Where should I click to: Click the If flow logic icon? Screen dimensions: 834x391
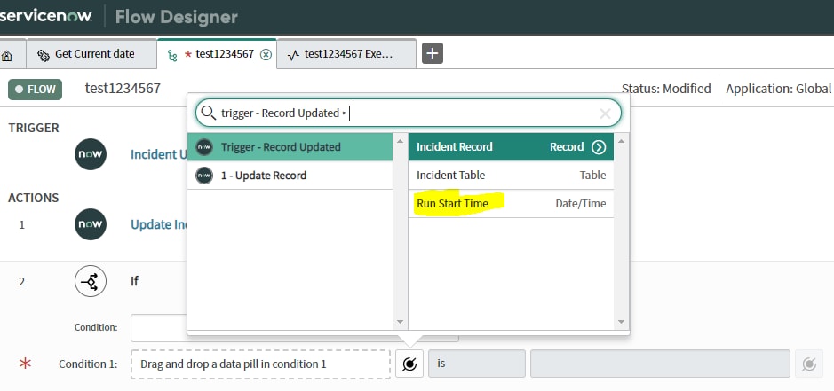pyautogui.click(x=91, y=281)
